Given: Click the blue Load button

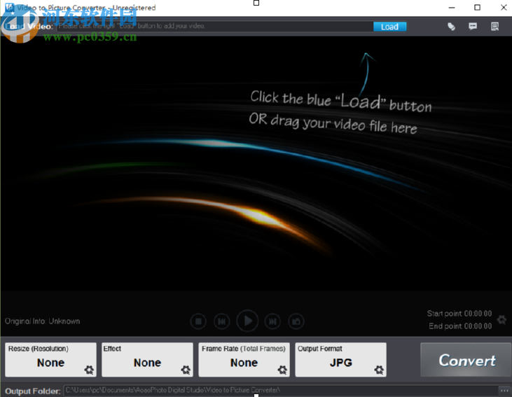Looking at the screenshot, I should coord(389,27).
